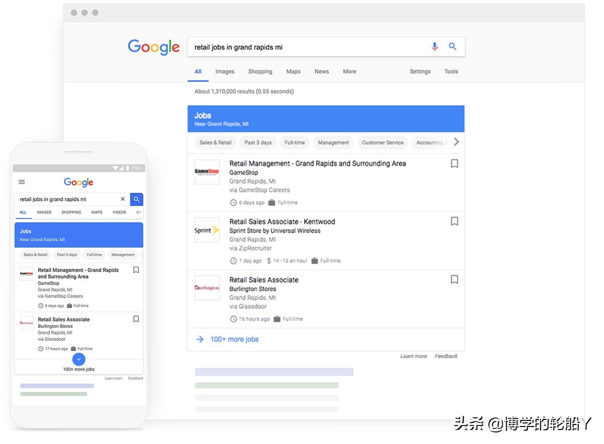Clear the mobile search with the X icon
This screenshot has width=604, height=444.
tap(122, 199)
